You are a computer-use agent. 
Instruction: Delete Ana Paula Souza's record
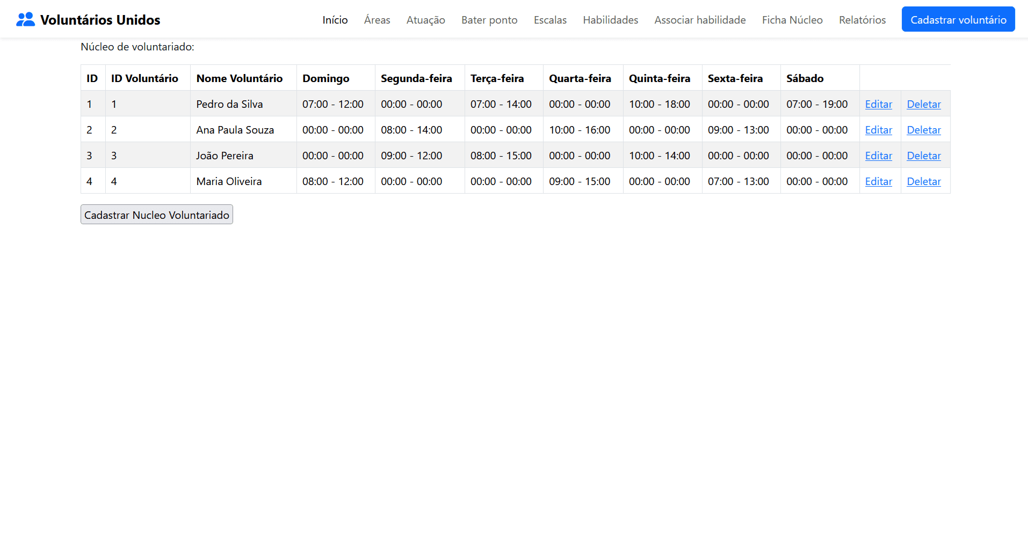[923, 130]
